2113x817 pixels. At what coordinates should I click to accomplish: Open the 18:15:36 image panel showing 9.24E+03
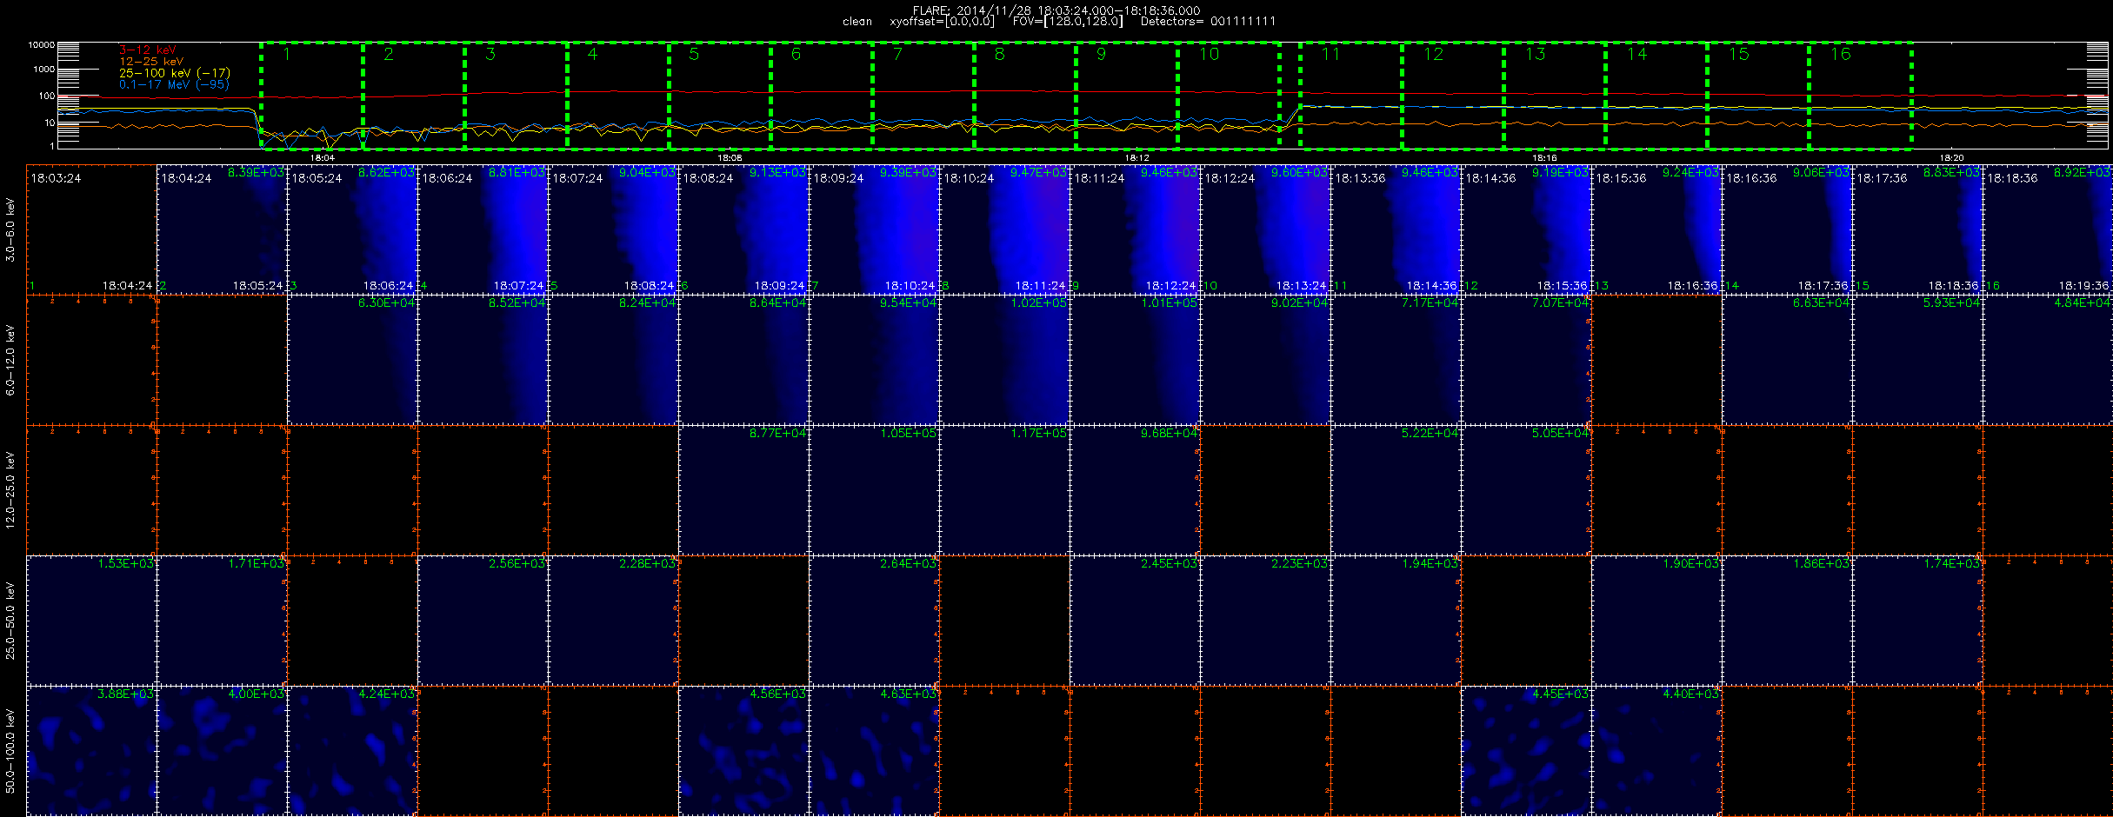[1656, 229]
